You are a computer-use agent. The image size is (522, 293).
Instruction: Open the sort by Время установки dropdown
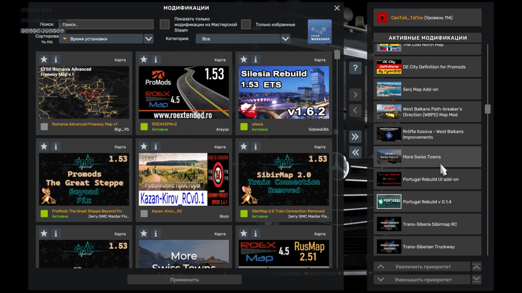pyautogui.click(x=101, y=39)
